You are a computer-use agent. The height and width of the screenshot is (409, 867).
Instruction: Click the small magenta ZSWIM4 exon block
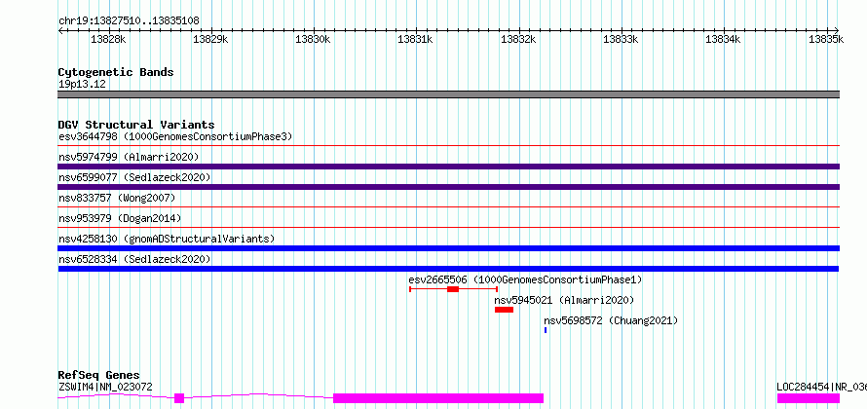click(179, 398)
